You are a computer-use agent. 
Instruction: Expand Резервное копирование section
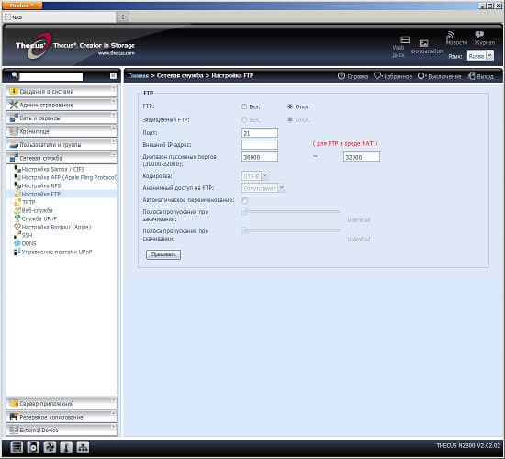[62, 417]
